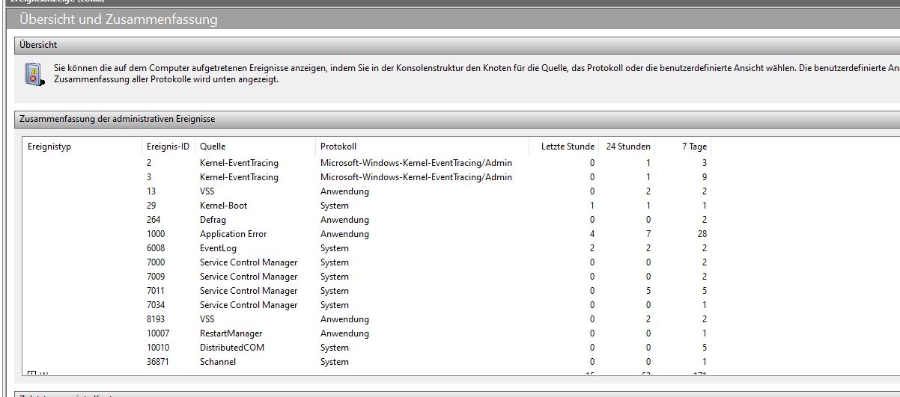This screenshot has width=900, height=397.
Task: Click the Ereignis-ID column header
Action: tap(168, 147)
